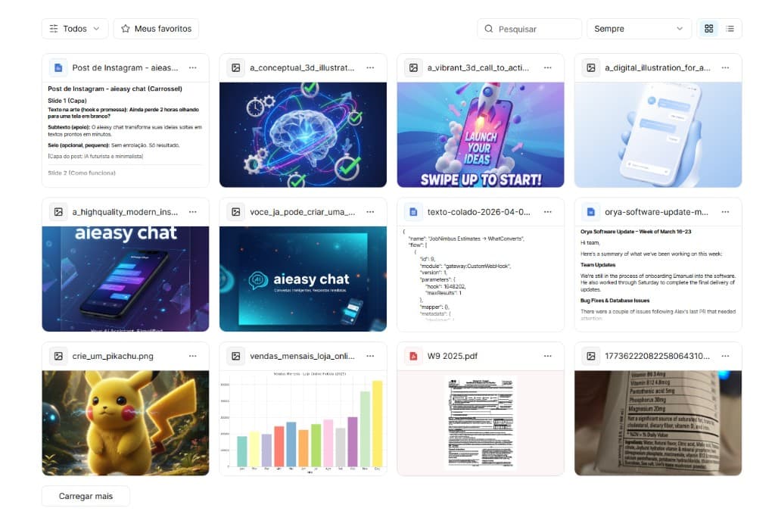The width and height of the screenshot is (775, 530).
Task: Click the red PDF icon of W9 2025.pdf
Action: coord(413,356)
